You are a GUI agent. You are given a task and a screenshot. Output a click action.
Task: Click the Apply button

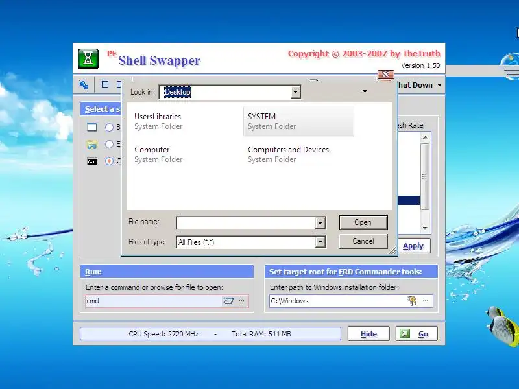[x=414, y=246]
